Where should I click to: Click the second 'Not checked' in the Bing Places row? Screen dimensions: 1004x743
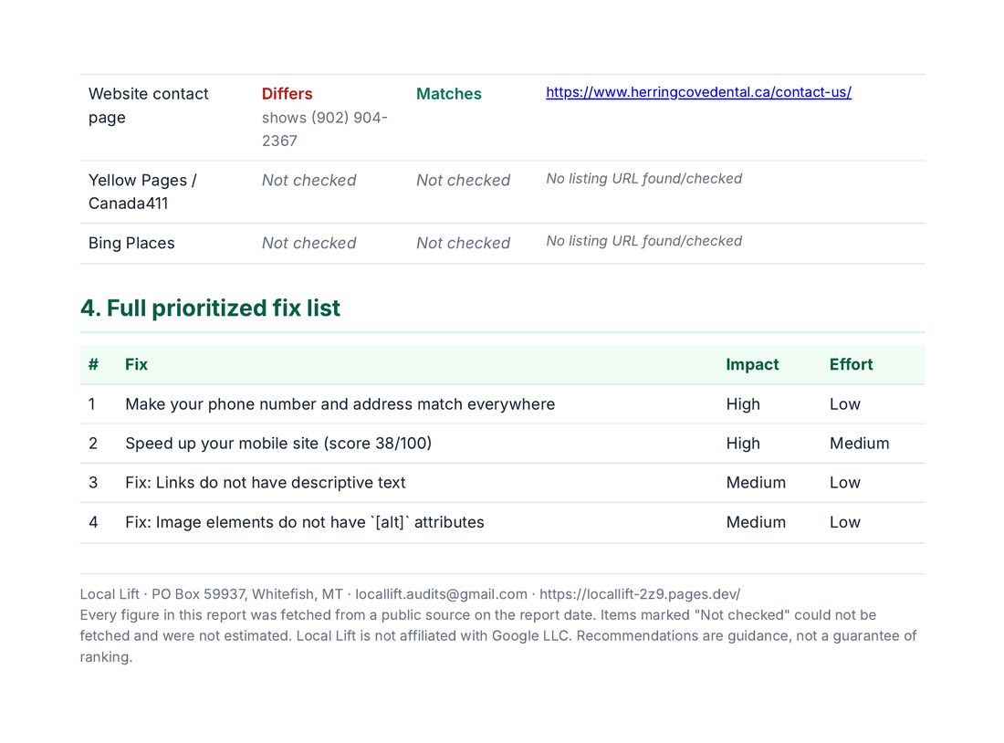[x=464, y=243]
